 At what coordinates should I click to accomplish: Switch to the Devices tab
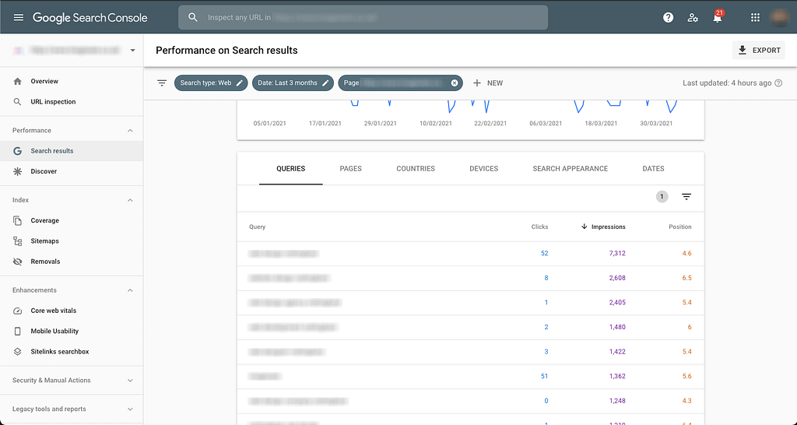click(484, 169)
